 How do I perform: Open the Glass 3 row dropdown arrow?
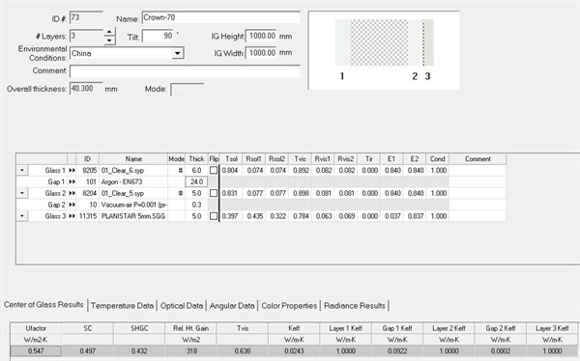(x=22, y=216)
